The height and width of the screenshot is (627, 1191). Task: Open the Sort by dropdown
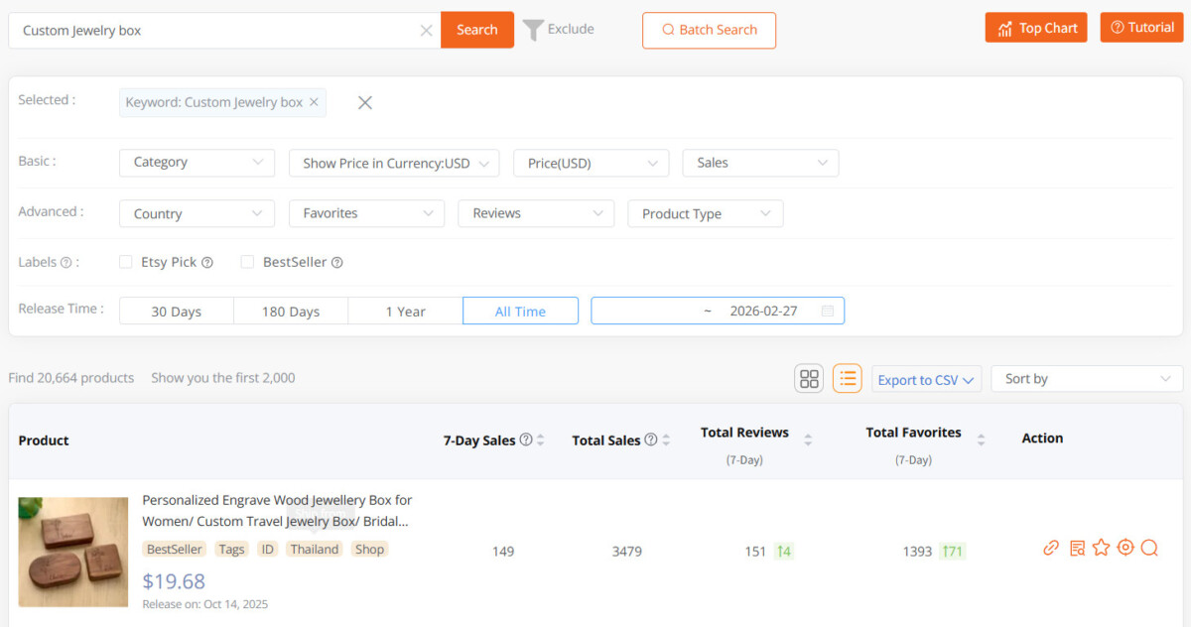tap(1087, 379)
